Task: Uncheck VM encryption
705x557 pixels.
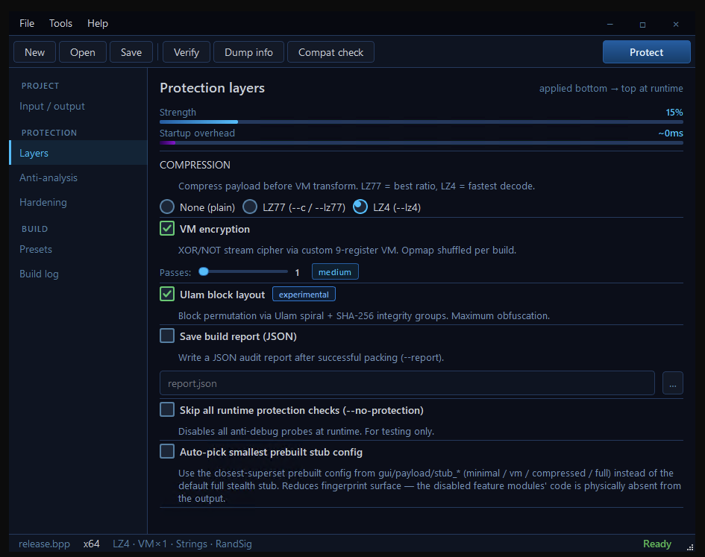Action: pyautogui.click(x=167, y=228)
